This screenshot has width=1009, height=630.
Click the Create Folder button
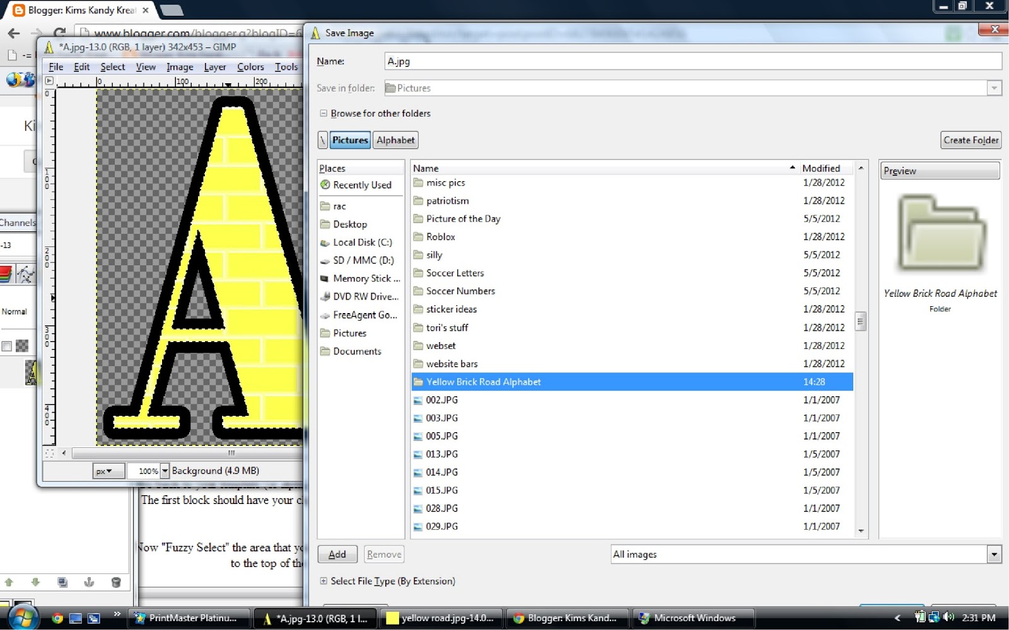971,140
